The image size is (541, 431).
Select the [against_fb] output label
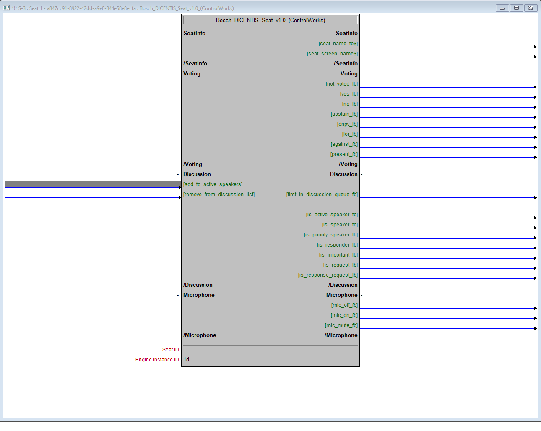[344, 144]
